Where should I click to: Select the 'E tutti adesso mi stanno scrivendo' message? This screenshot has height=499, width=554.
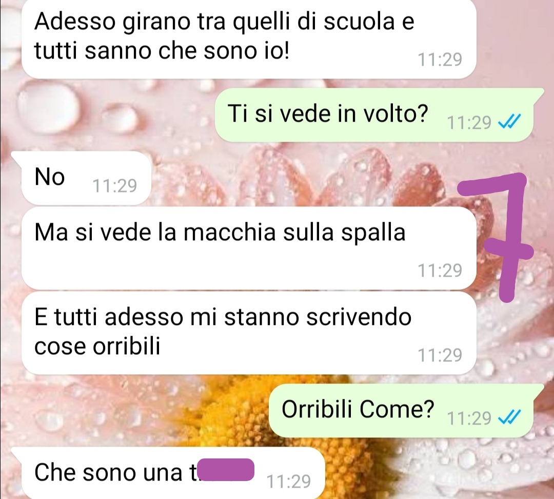(x=249, y=333)
